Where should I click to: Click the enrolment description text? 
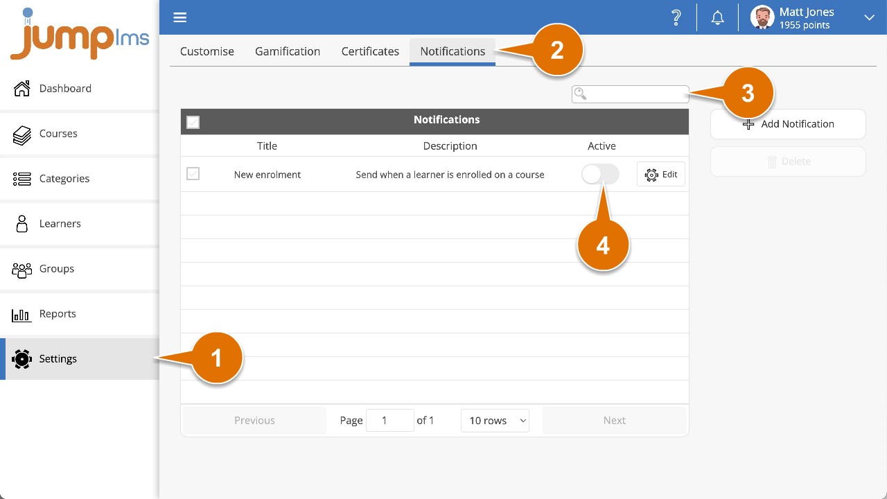[450, 175]
